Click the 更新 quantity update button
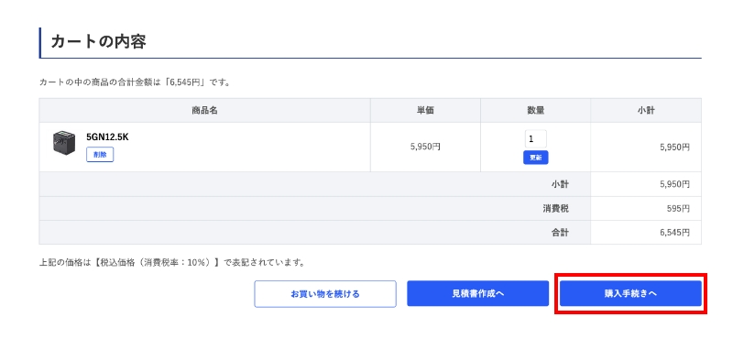Screen dimensions: 733x339 click(535, 158)
